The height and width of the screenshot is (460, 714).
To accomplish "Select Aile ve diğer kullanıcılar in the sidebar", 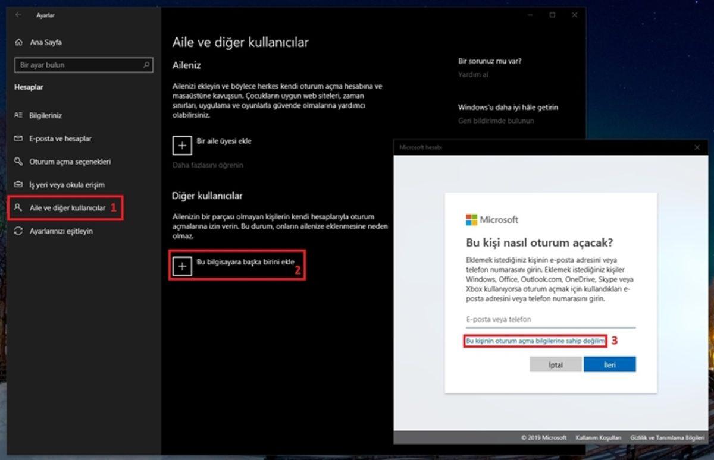I will click(67, 207).
